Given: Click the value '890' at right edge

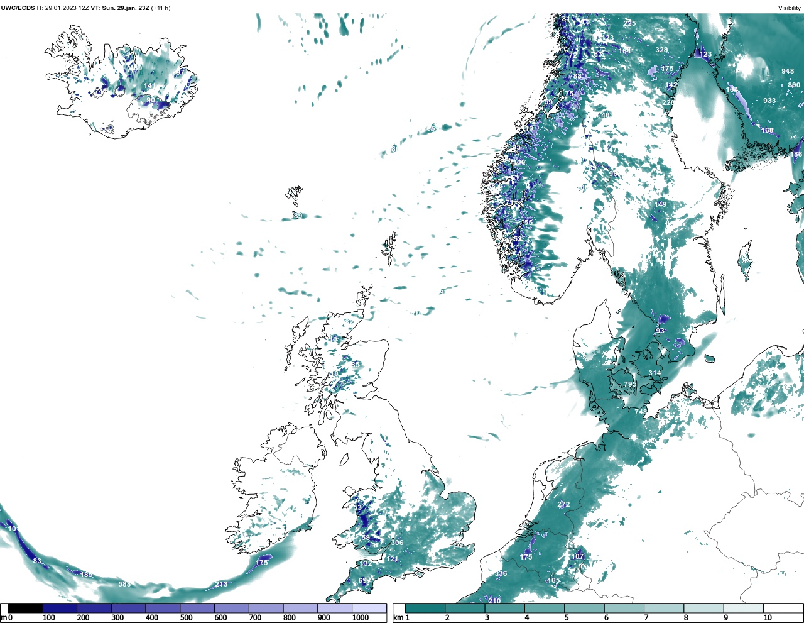Looking at the screenshot, I should 794,85.
